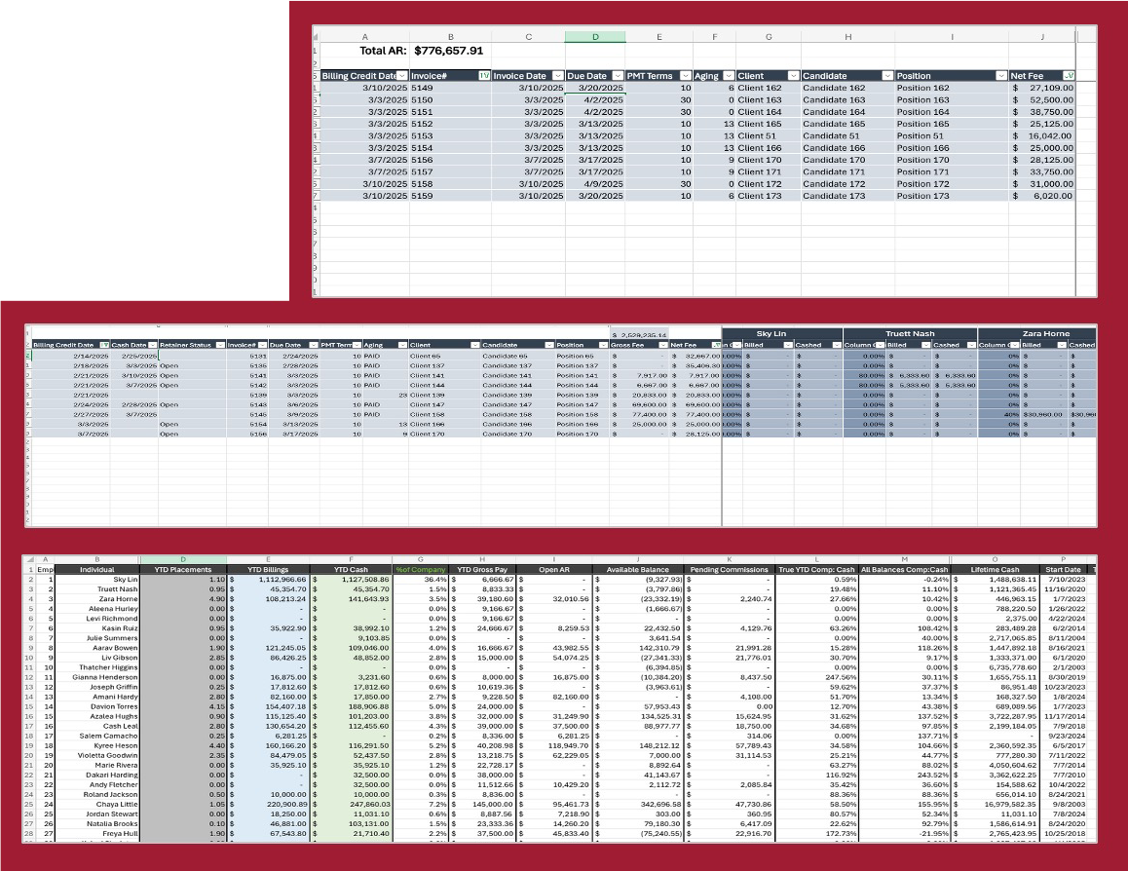Click the %of Company header cell
Viewport: 1128px width, 871px height.
(x=420, y=570)
